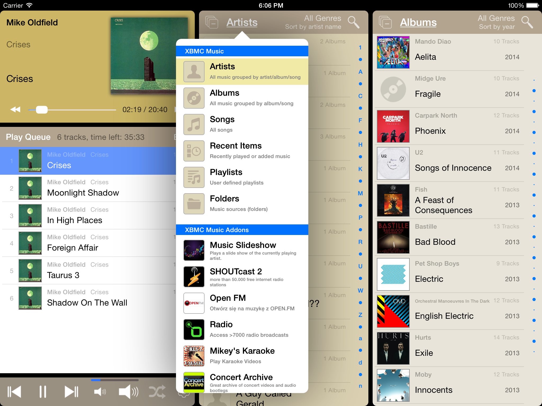Launch Open FM addon

[242, 303]
